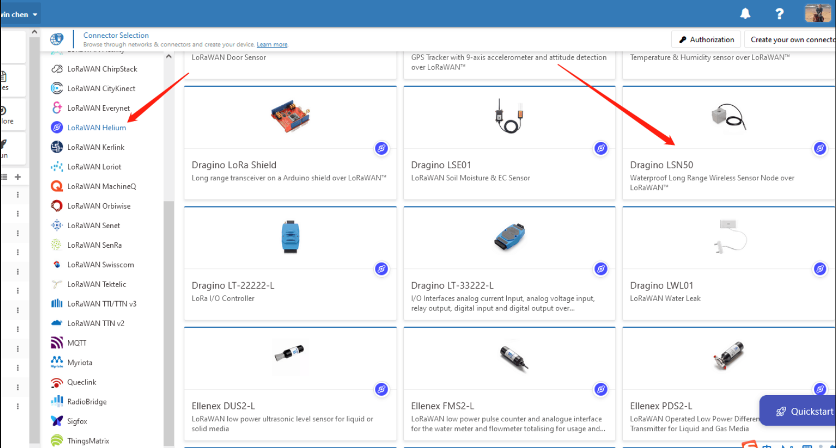Click the network list scrollbar up arrow
Screen dimensions: 836x448
pyautogui.click(x=169, y=56)
